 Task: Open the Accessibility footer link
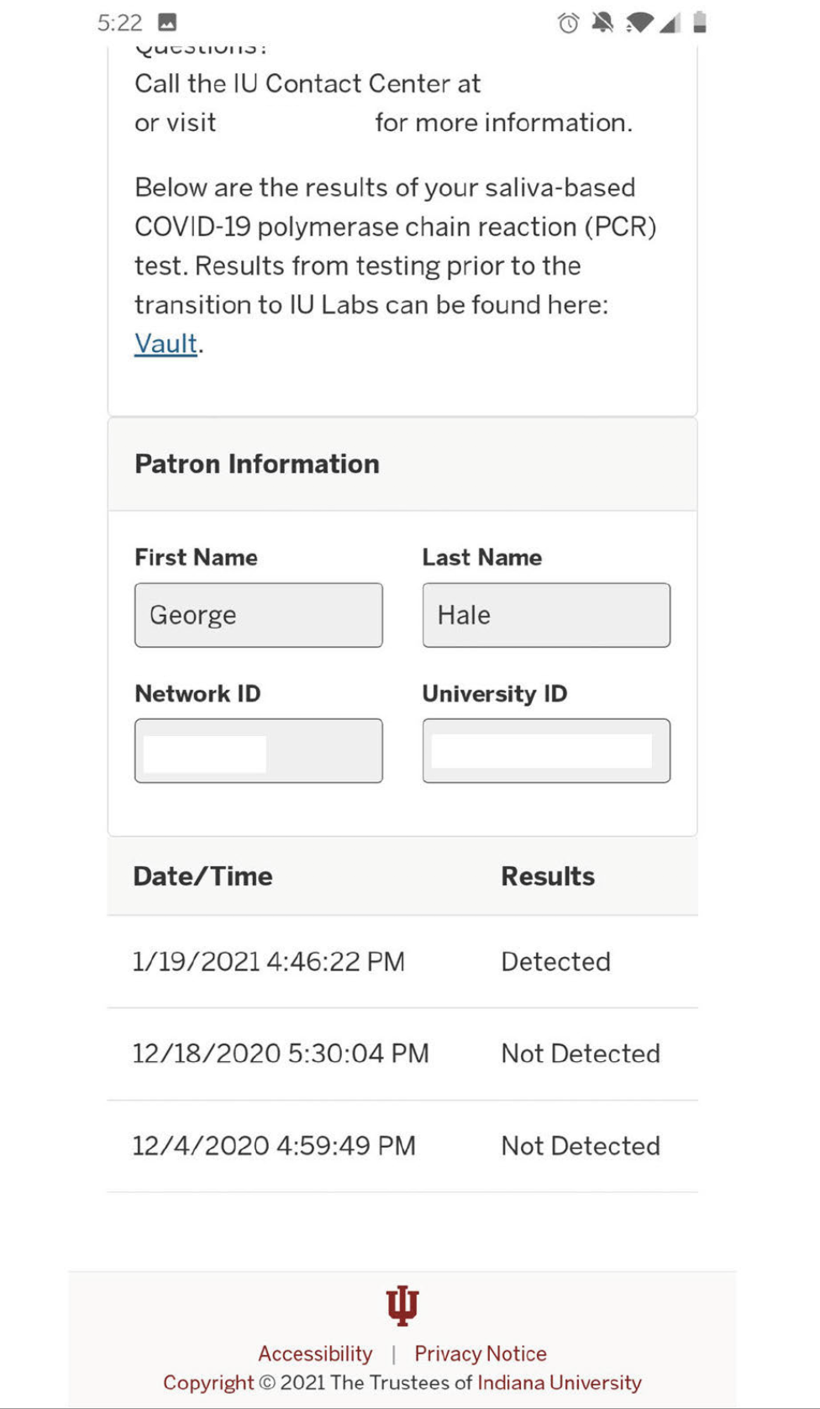(x=315, y=1354)
